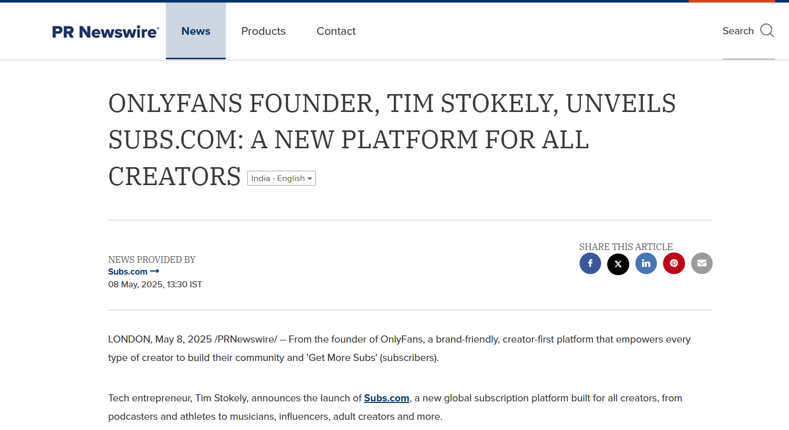Share the article on X (Twitter)
The image size is (789, 430).
coord(618,263)
